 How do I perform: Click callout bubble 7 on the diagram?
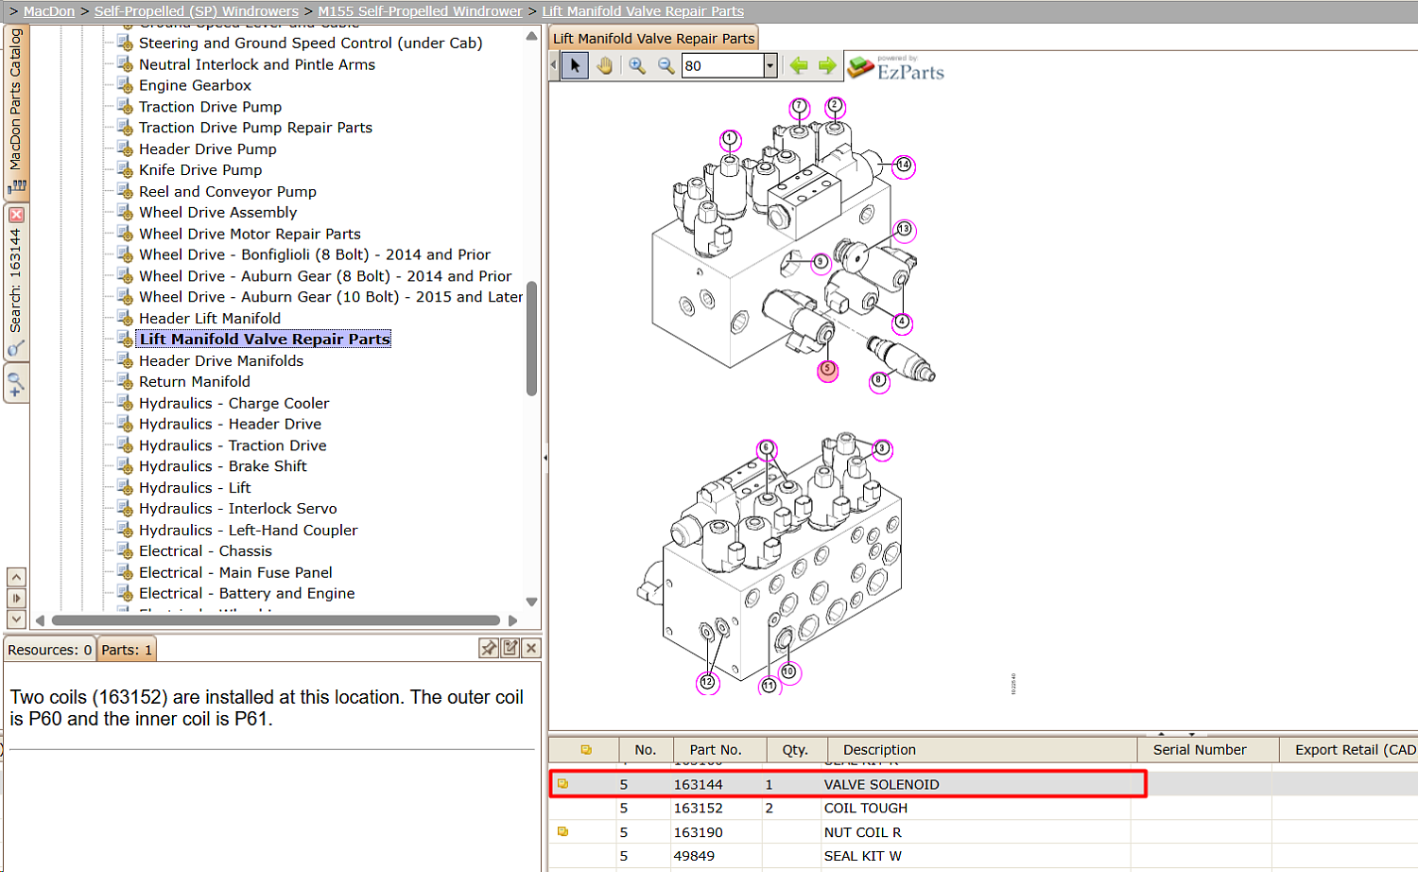point(800,107)
